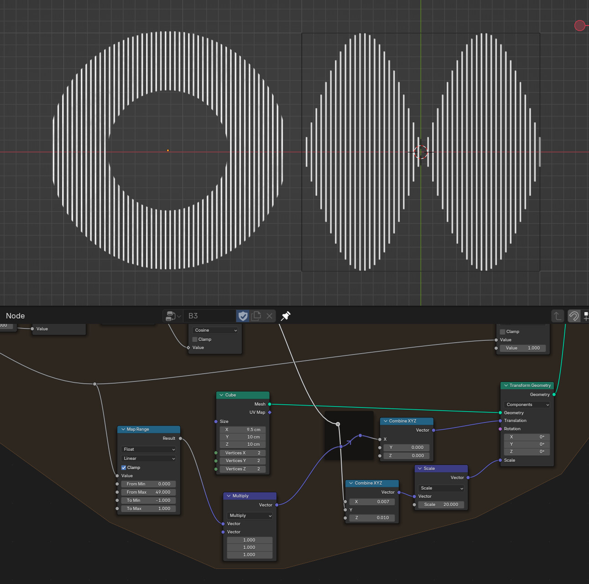Screen dimensions: 589x584
Task: Collapse the Combine XYZ node with Z 0.010
Action: click(351, 483)
